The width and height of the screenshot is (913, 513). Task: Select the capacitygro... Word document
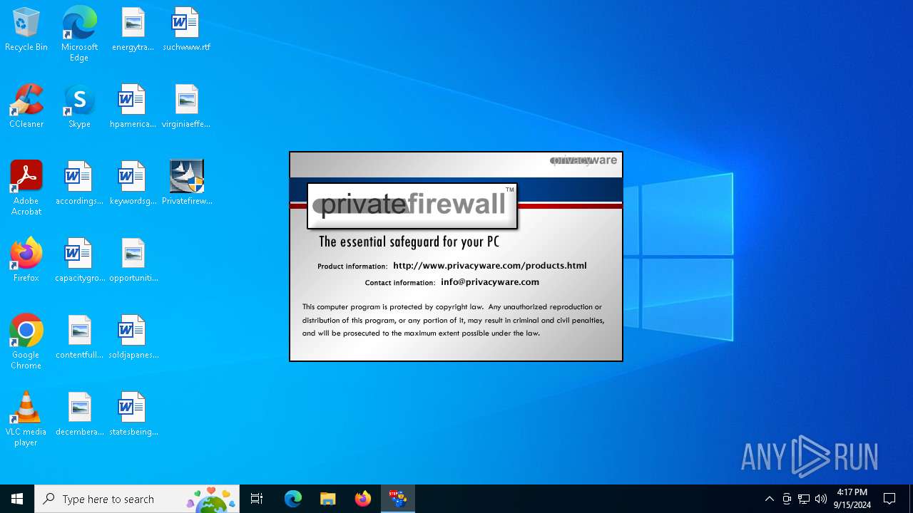click(79, 261)
